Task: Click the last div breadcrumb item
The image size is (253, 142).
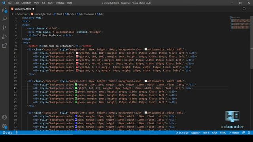Action: [x=100, y=14]
